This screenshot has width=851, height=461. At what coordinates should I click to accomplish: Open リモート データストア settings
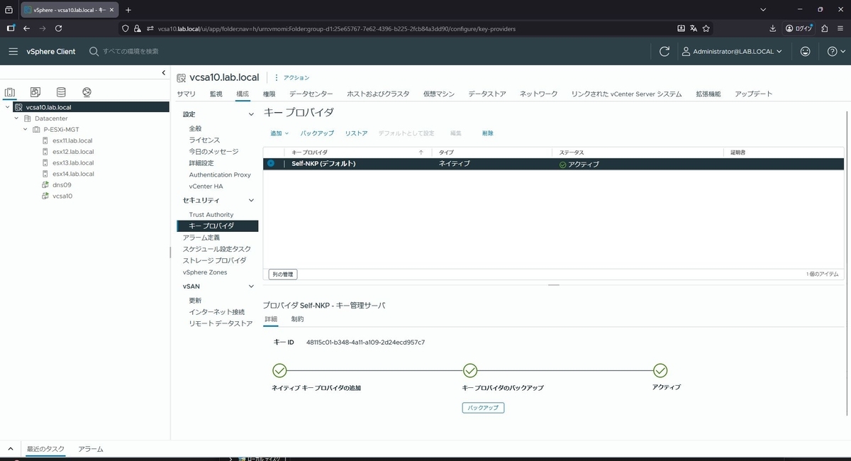pos(221,323)
